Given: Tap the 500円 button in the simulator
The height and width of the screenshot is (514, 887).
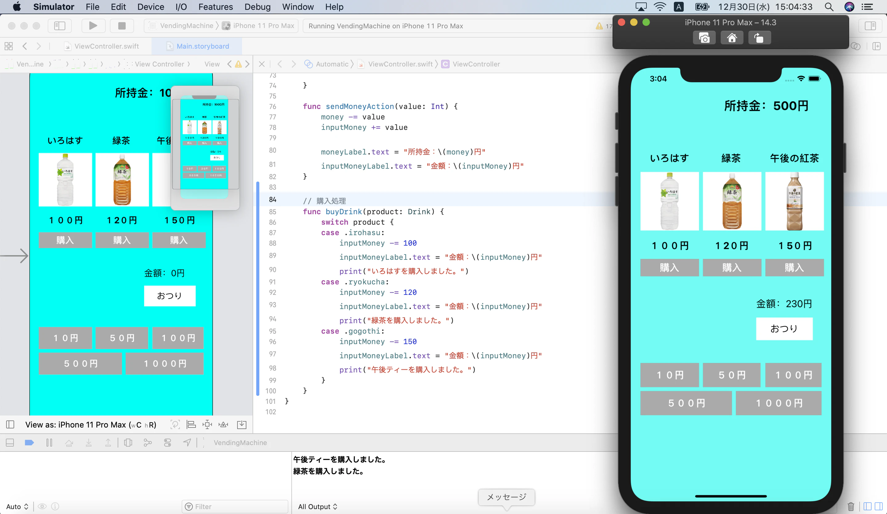Looking at the screenshot, I should pyautogui.click(x=686, y=403).
